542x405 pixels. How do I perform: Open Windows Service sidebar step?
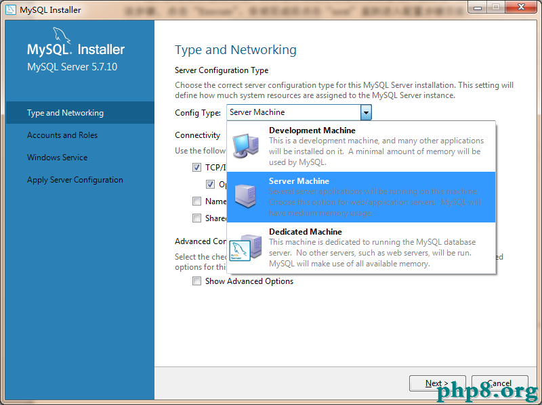[x=80, y=158]
